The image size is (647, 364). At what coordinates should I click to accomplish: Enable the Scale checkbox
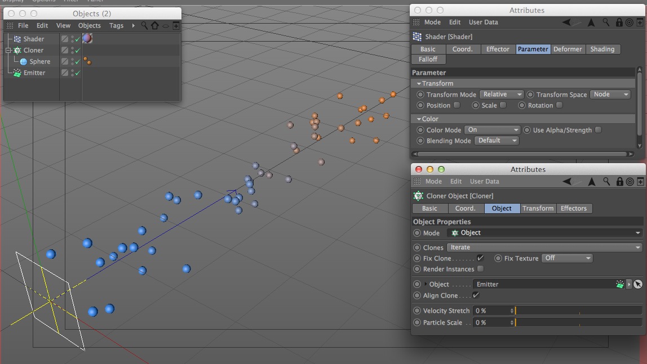point(503,105)
